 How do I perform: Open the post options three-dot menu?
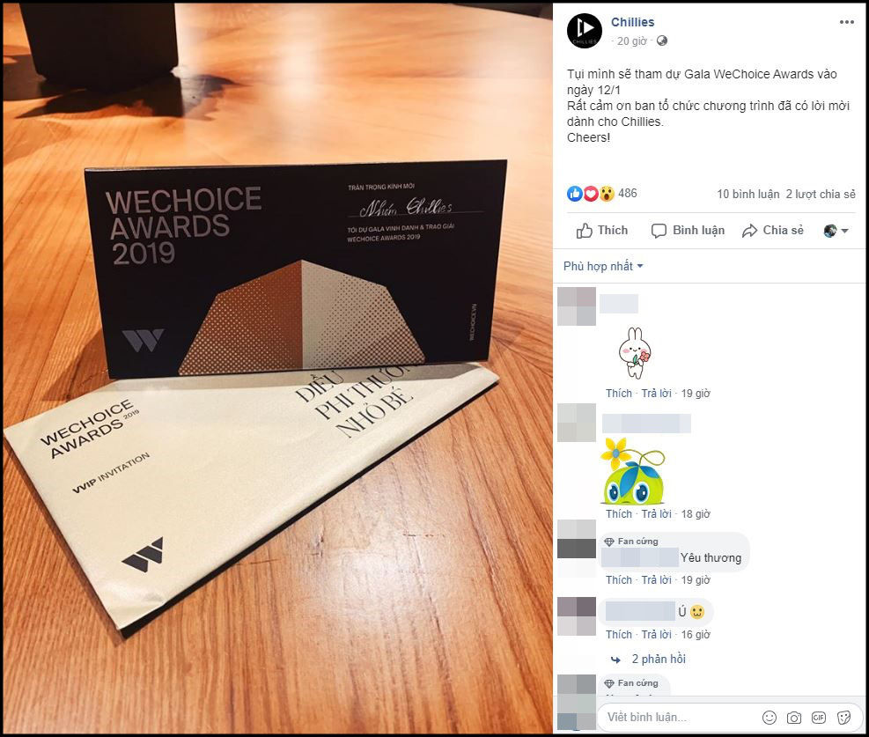click(846, 22)
